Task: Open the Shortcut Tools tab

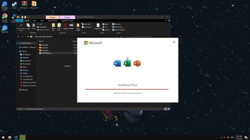Action: pos(52,21)
